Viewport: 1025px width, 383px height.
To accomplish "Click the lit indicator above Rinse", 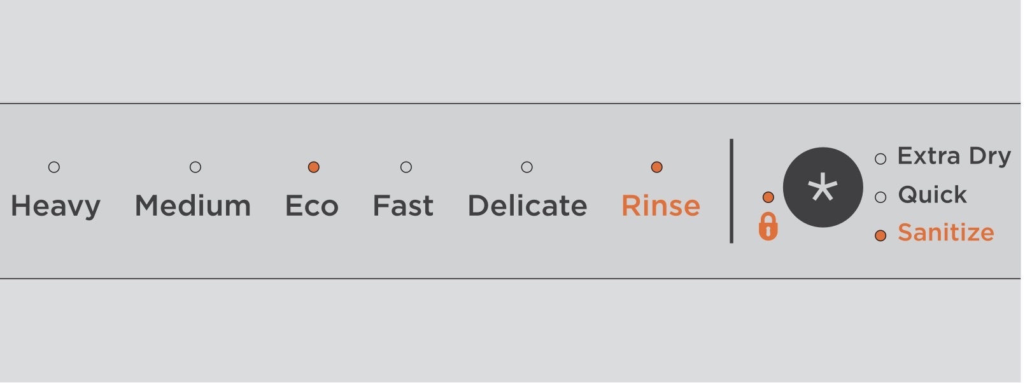I will [657, 167].
